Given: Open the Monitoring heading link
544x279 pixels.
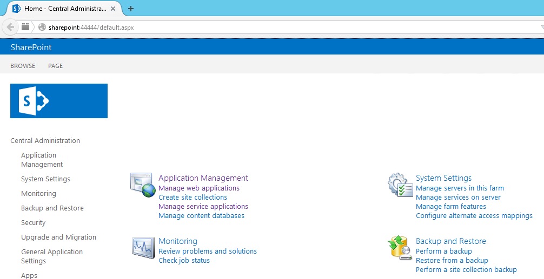Looking at the screenshot, I should pyautogui.click(x=178, y=241).
